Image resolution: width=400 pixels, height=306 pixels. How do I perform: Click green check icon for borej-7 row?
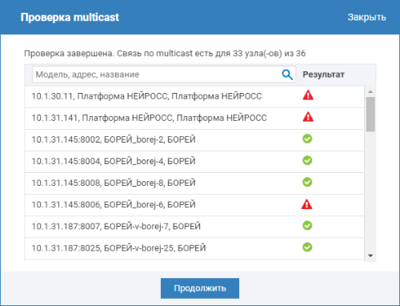click(x=307, y=226)
